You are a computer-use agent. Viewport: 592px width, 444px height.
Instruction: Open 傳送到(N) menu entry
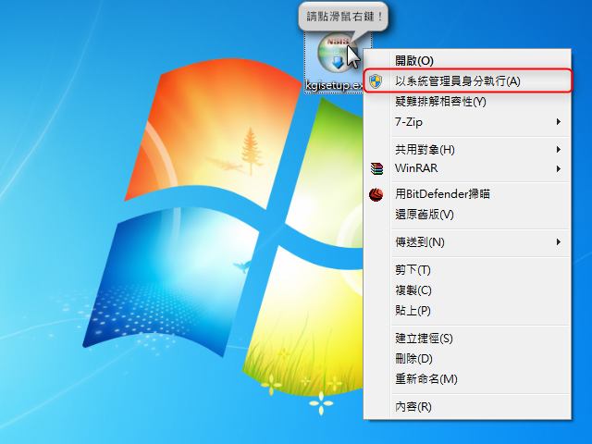(467, 242)
